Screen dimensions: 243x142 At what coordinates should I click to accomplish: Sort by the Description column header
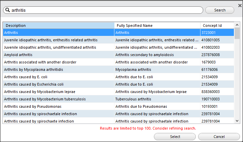point(59,26)
